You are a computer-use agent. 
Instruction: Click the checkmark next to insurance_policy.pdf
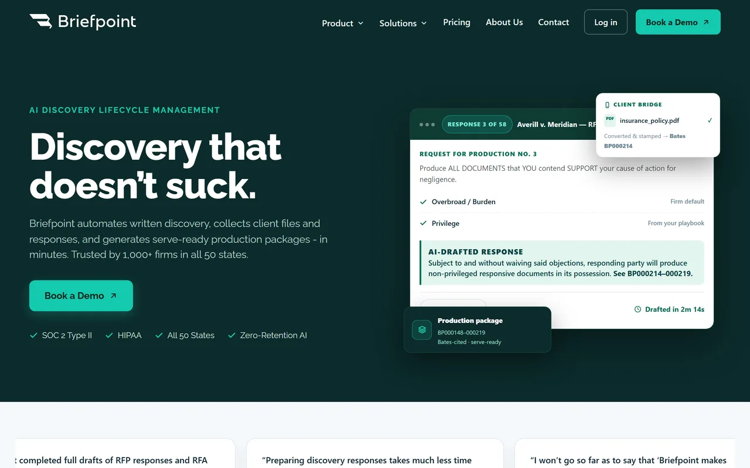(710, 121)
